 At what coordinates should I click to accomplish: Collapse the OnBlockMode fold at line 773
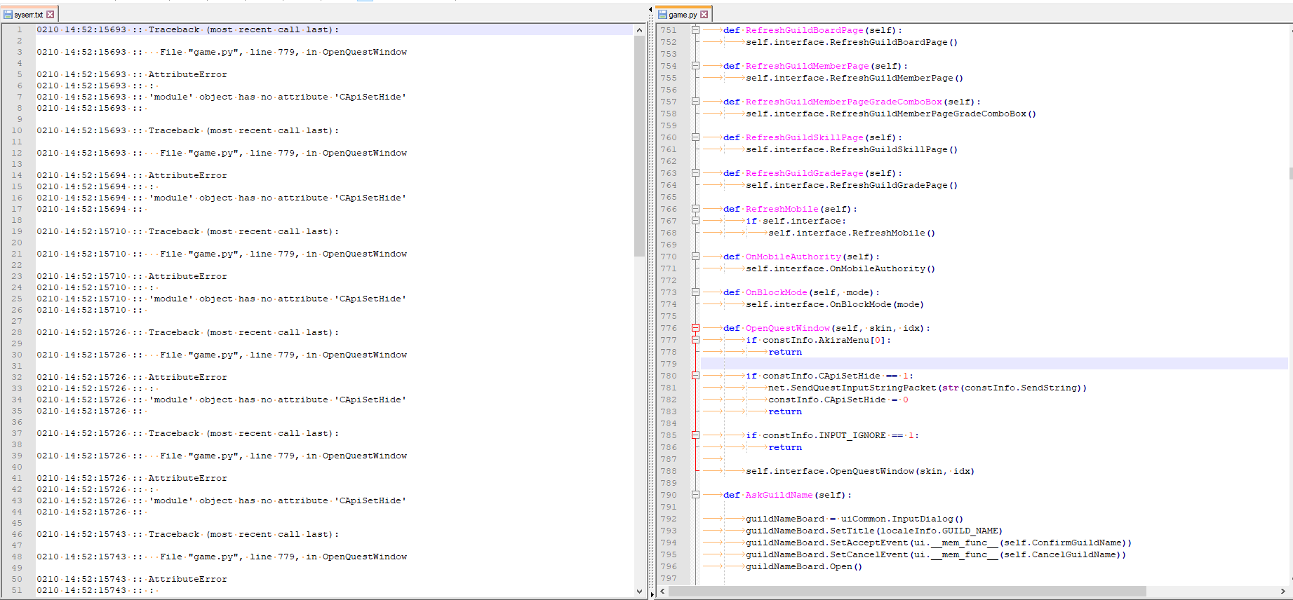tap(695, 292)
